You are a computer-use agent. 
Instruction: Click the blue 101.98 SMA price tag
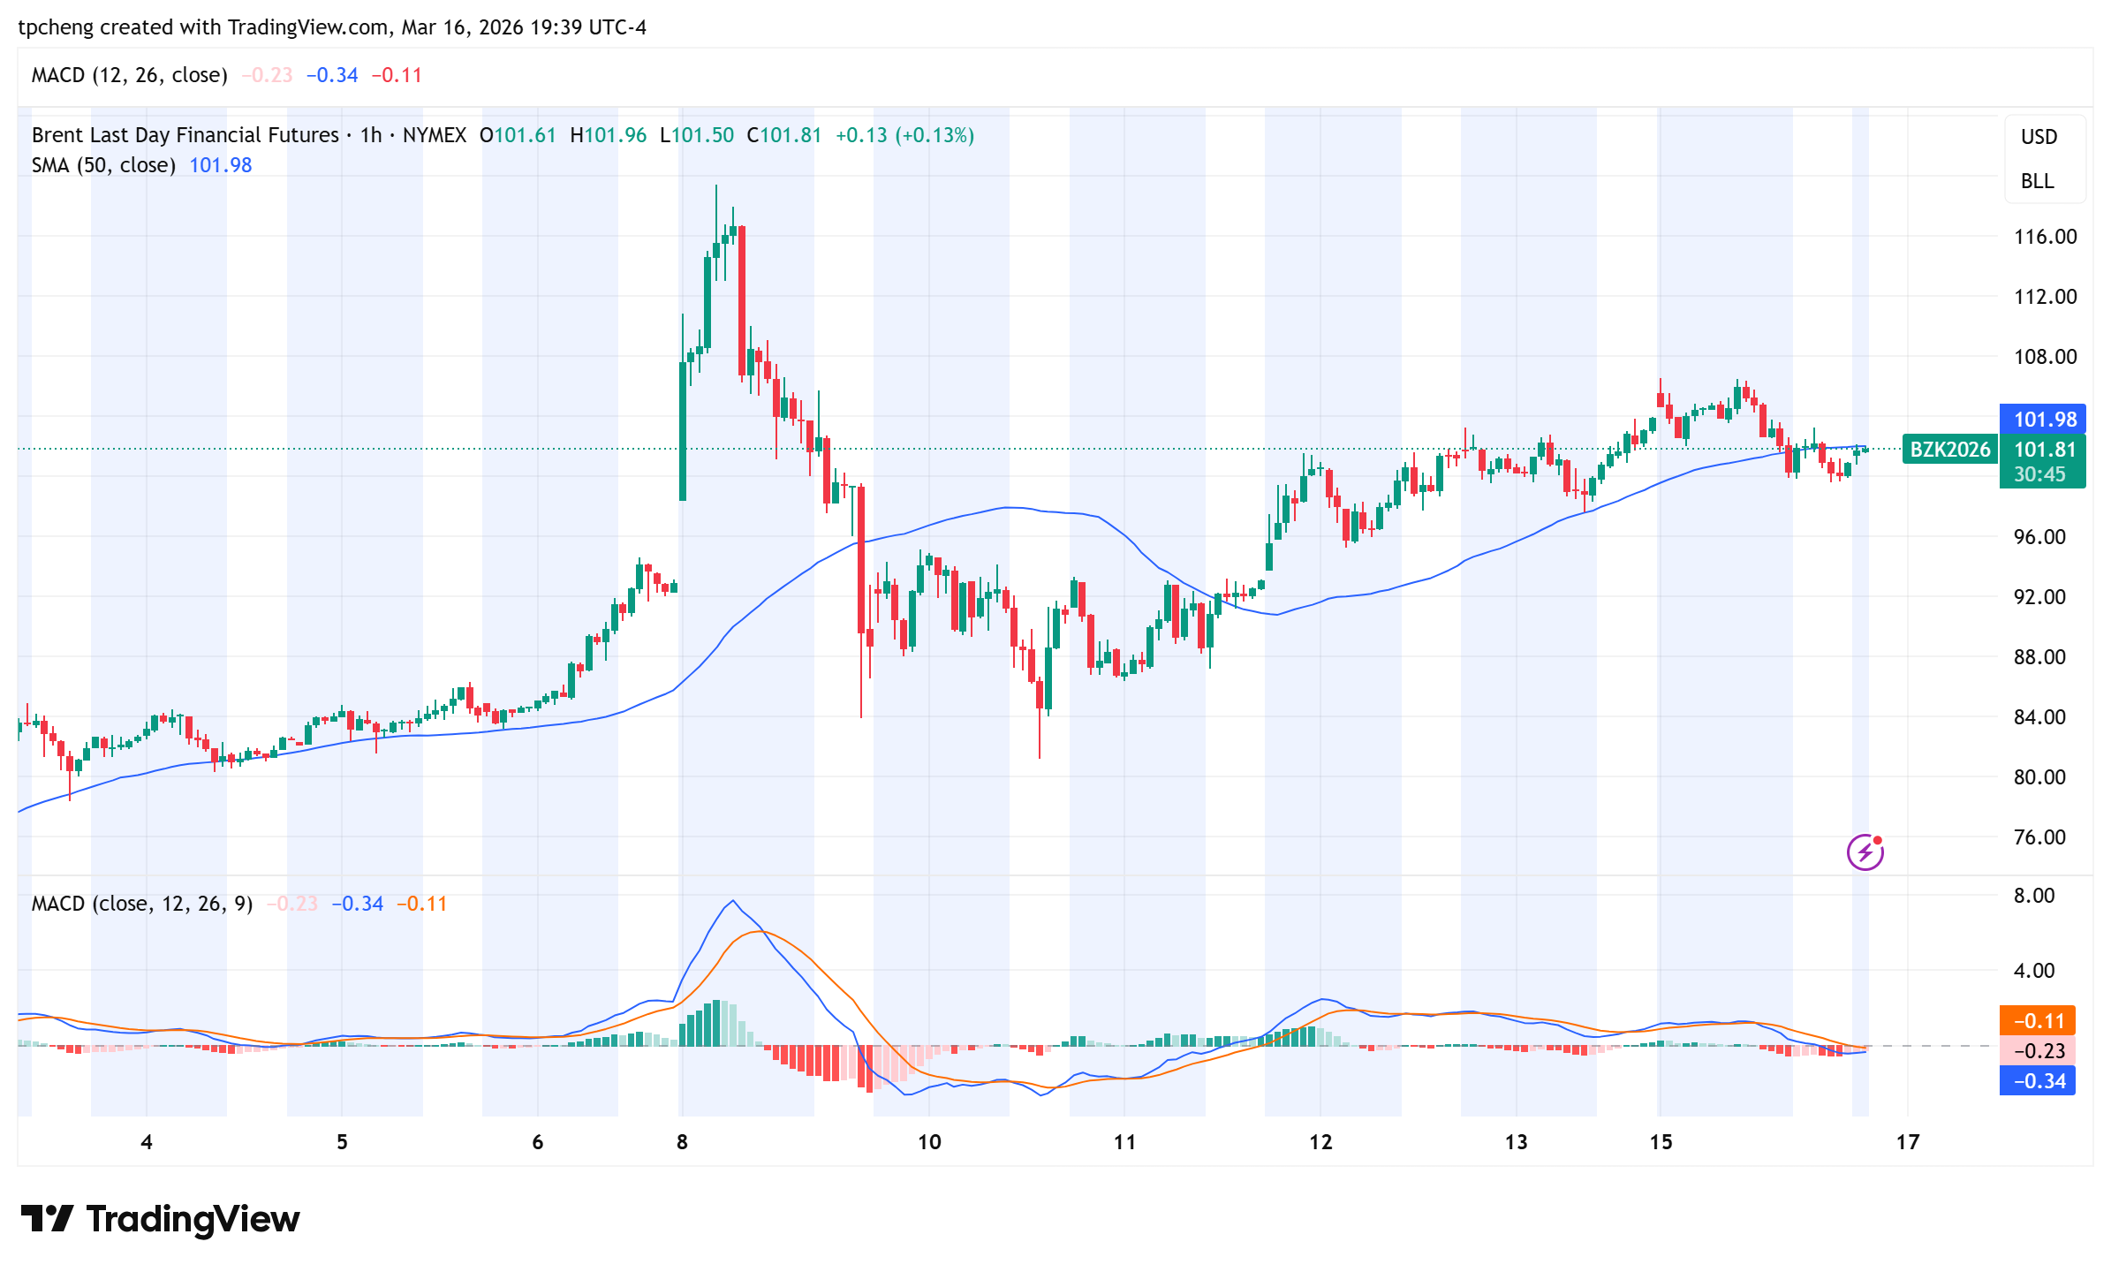point(2044,420)
